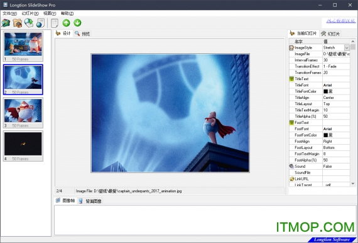Move slide down with green arrow
The image size is (358, 243).
(x=77, y=23)
